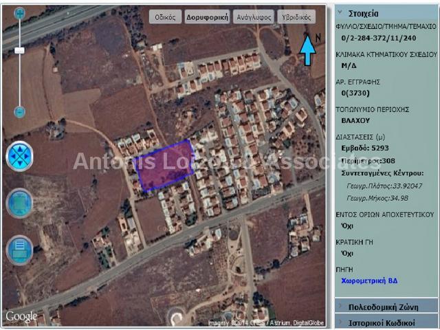
Task: Open the Χωρομετρική ΒΔ source link
Action: 369,280
